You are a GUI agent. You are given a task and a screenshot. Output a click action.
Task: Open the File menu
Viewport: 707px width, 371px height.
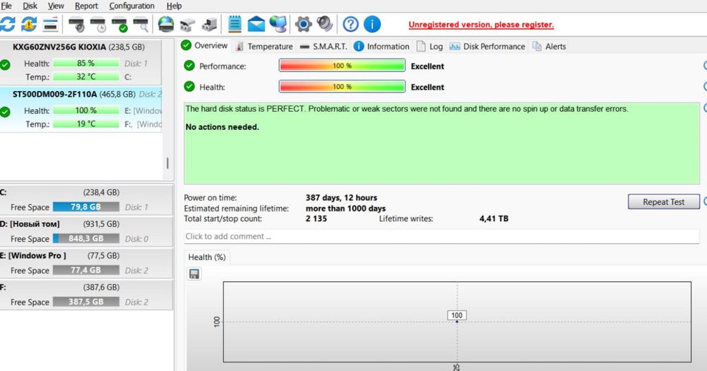point(6,6)
